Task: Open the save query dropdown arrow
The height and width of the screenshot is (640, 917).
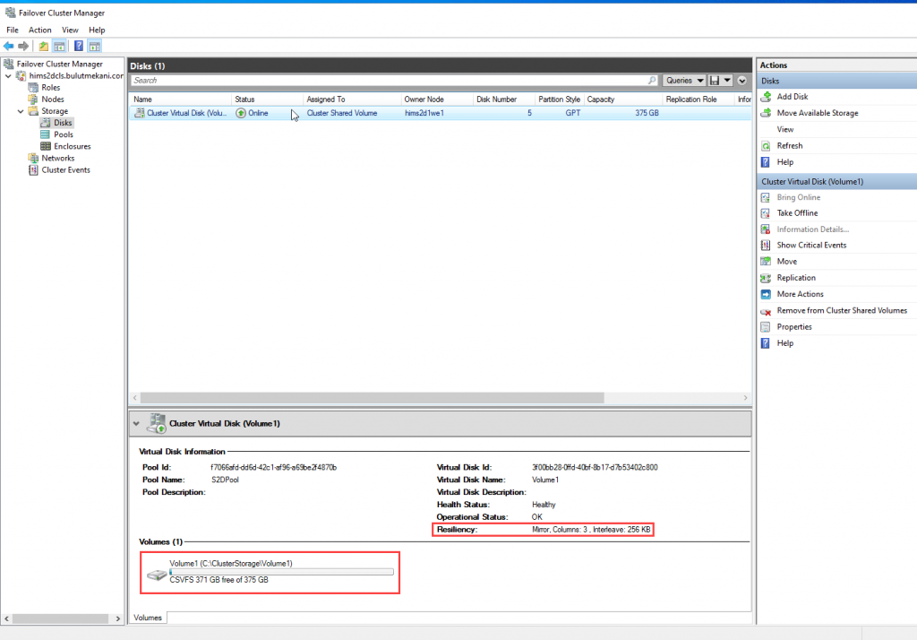Action: click(x=727, y=80)
